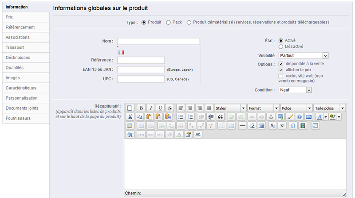Select the Produit dématérialisé radio button

click(189, 23)
